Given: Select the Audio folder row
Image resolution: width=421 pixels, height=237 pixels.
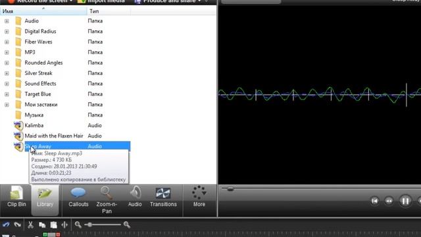Looking at the screenshot, I should tap(32, 21).
